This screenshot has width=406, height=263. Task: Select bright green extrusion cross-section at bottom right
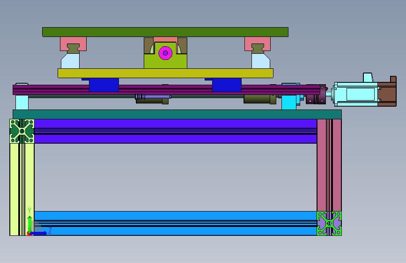tap(329, 223)
